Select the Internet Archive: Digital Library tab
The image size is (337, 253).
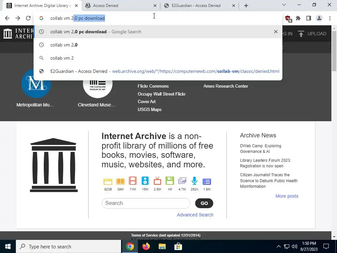[42, 6]
